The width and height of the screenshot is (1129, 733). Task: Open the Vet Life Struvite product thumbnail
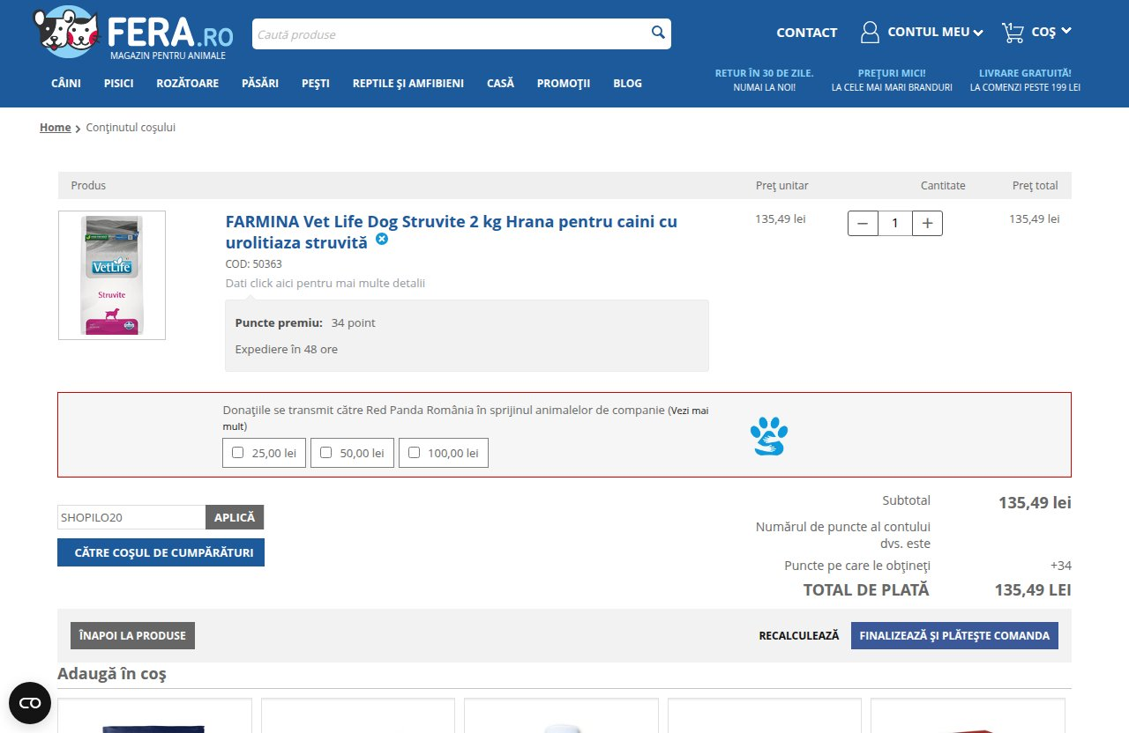[x=112, y=275]
